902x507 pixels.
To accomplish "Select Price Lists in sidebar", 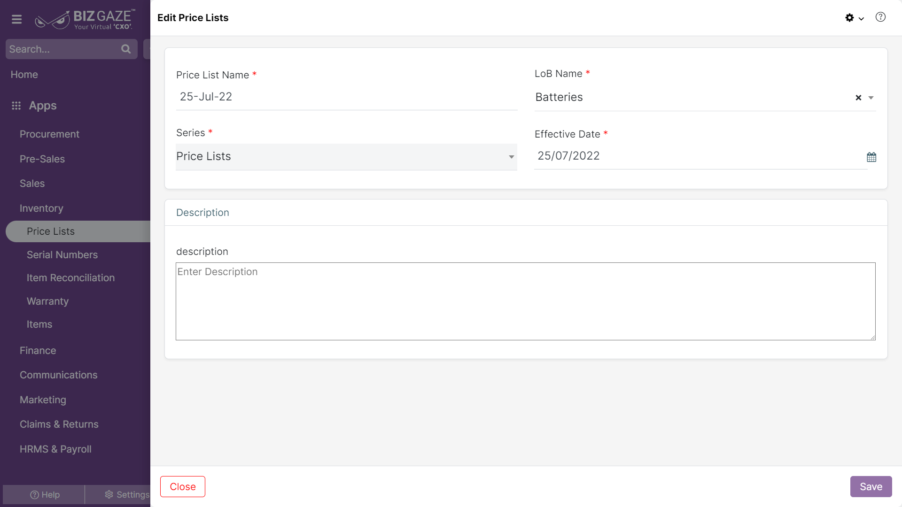I will pos(78,231).
